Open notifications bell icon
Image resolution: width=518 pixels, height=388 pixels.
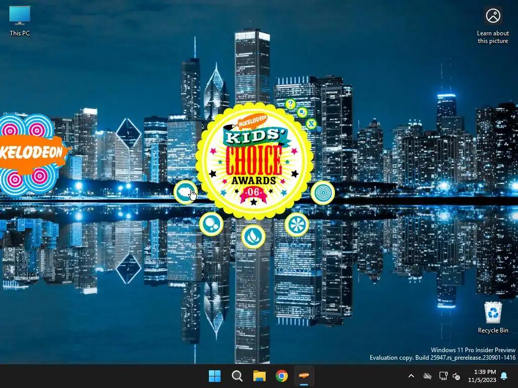pos(504,376)
